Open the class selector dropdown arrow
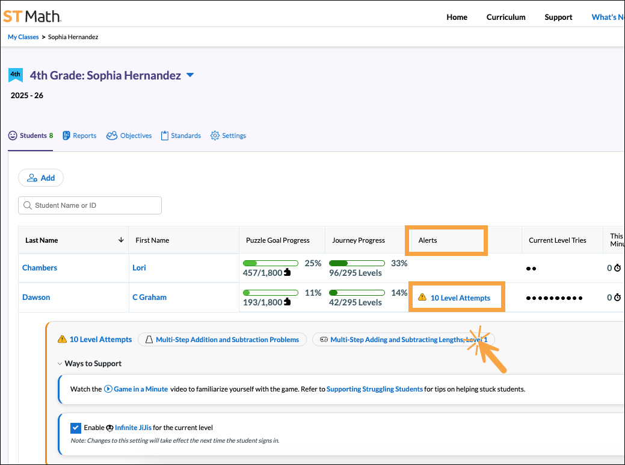 pyautogui.click(x=190, y=75)
